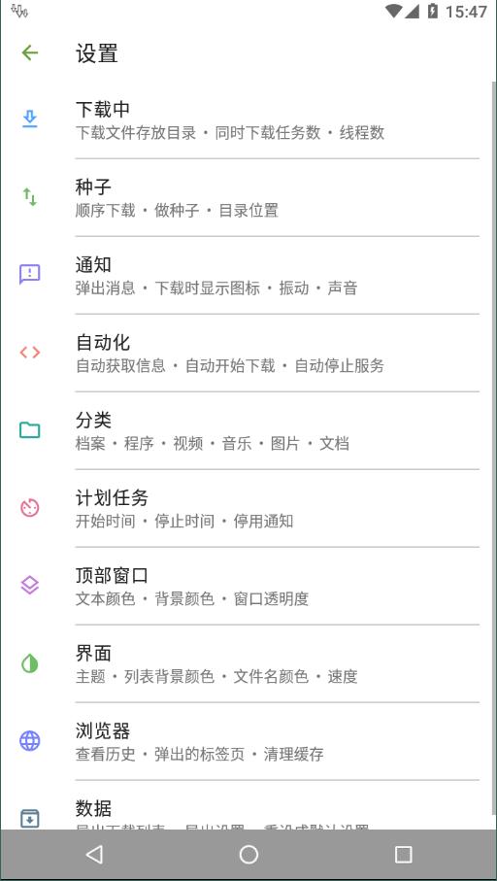Tap the red code brackets automation icon
497x881 pixels.
[30, 353]
